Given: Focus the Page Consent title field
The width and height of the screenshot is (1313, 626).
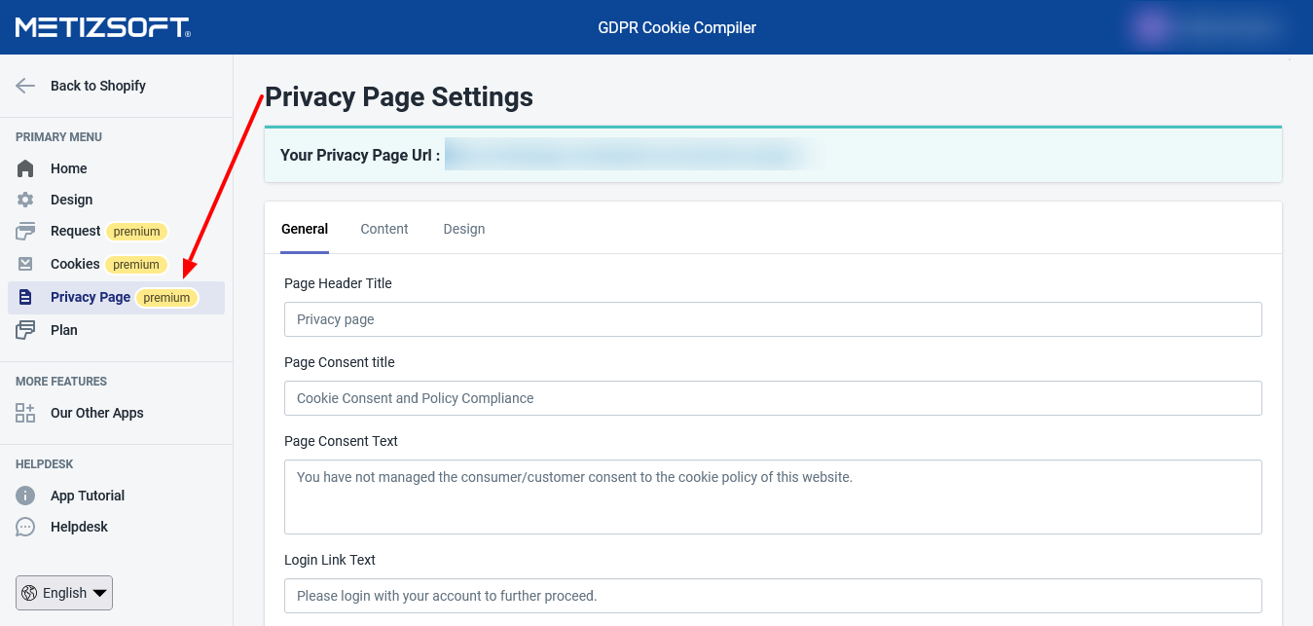Looking at the screenshot, I should pos(773,398).
